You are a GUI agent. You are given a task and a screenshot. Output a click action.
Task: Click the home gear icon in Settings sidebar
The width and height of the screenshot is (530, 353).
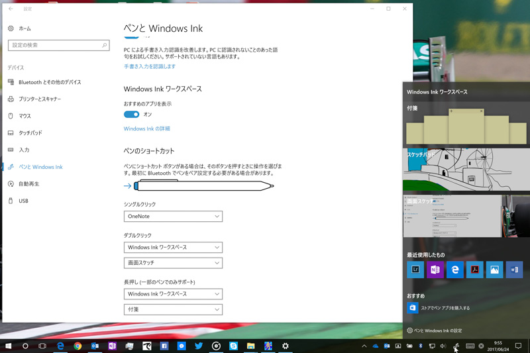tap(11, 28)
